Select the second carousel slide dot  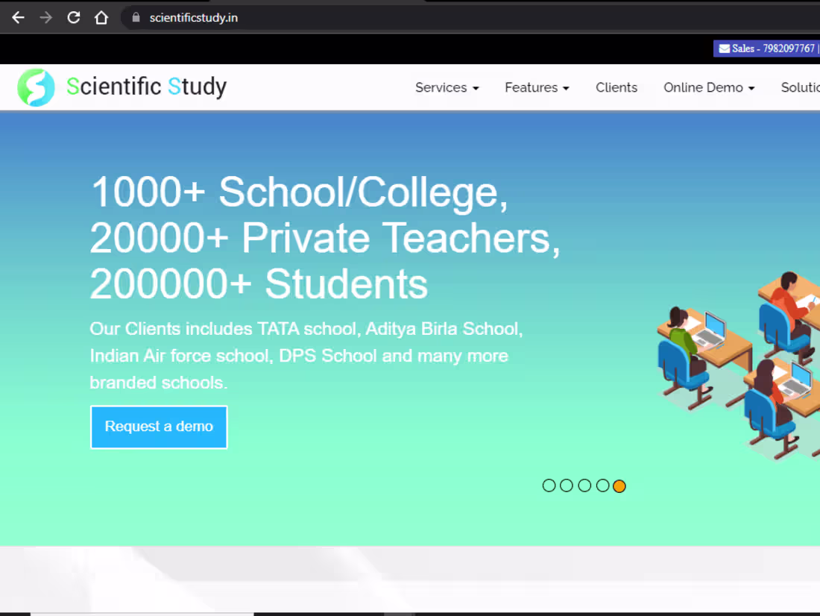567,485
